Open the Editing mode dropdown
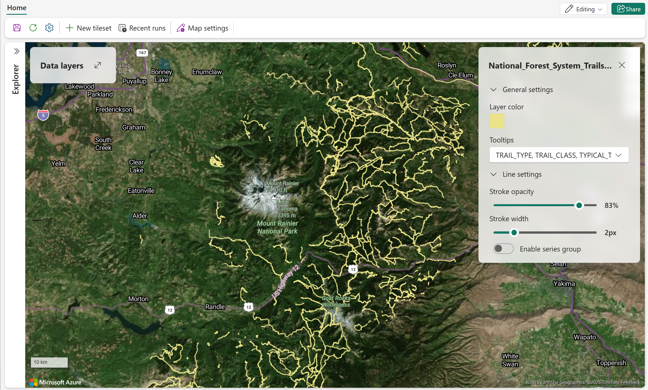This screenshot has width=648, height=390. coord(583,9)
